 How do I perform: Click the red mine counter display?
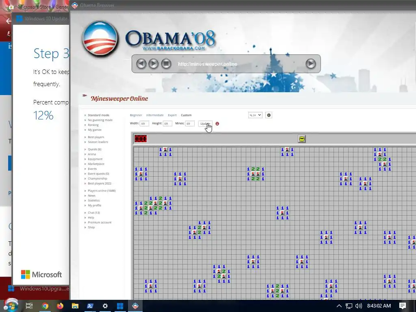coord(141,139)
